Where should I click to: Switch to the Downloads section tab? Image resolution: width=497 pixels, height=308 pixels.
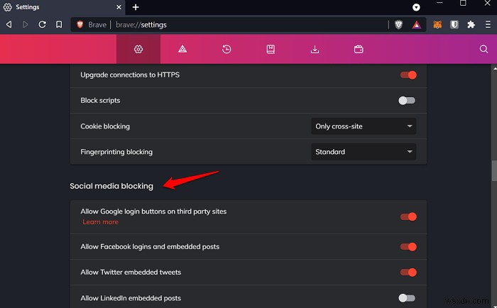tap(315, 49)
